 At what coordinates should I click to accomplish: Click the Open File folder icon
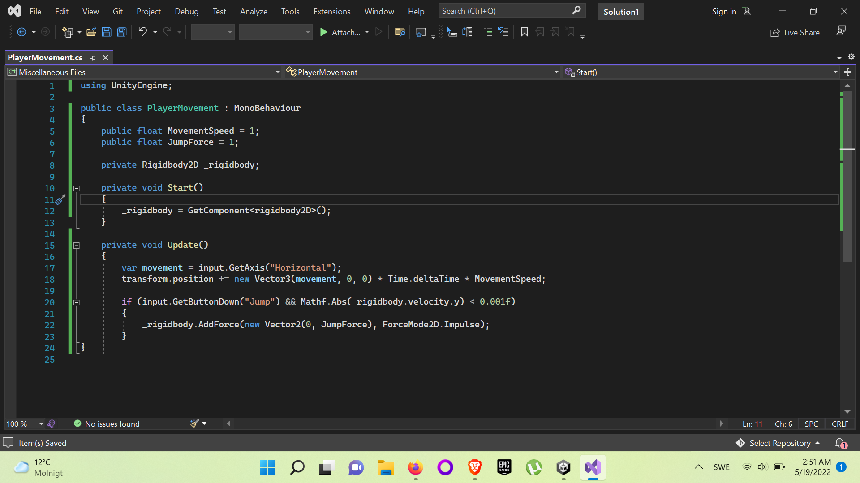91,32
